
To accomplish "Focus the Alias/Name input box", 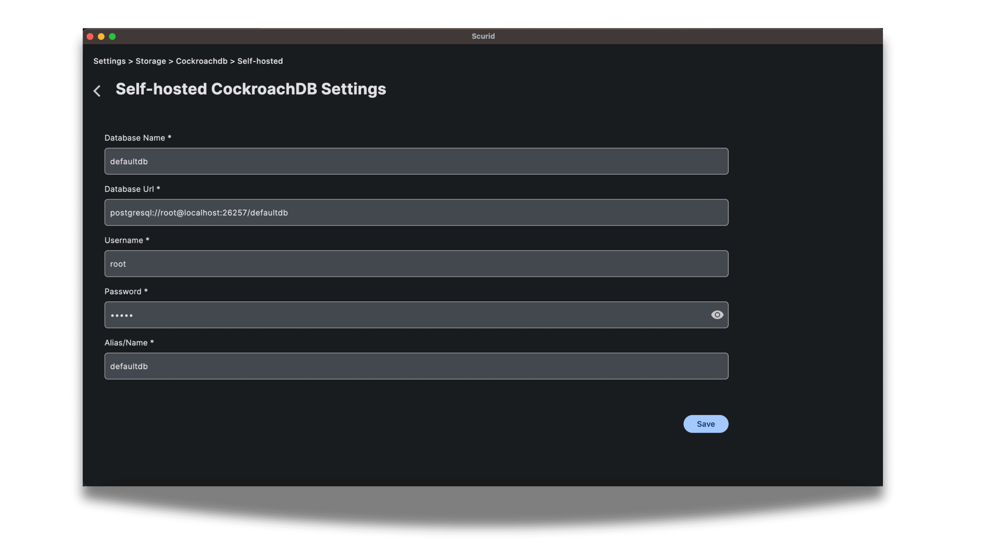I will pos(416,366).
